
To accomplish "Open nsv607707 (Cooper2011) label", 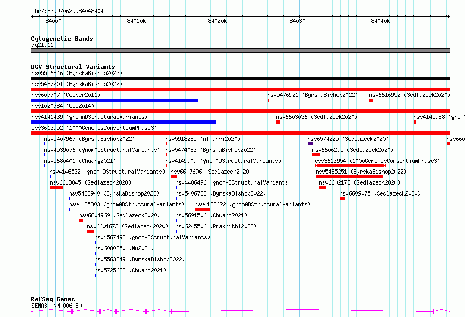I will click(x=66, y=95).
